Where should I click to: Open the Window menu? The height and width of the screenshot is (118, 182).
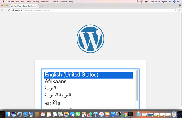[x=64, y=1]
